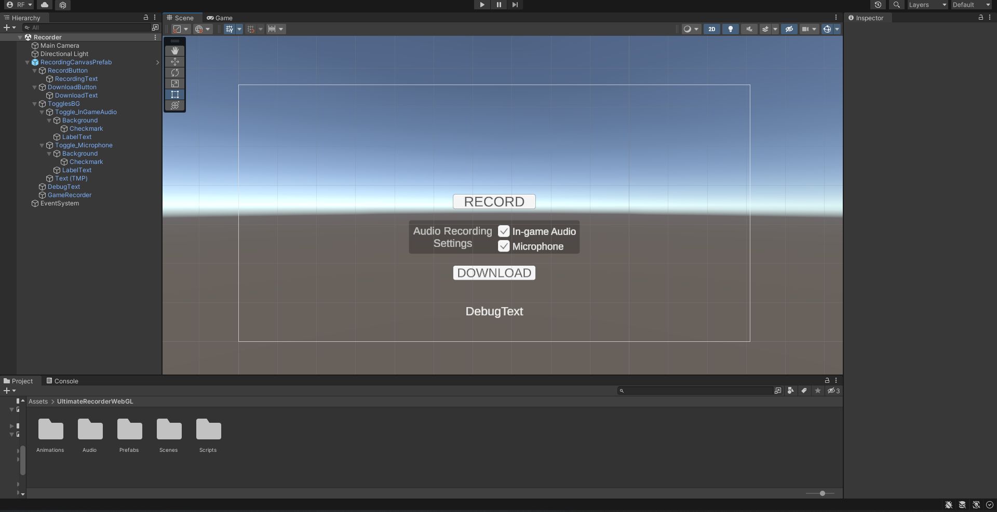997x512 pixels.
Task: Toggle scene lighting on or off
Action: click(x=730, y=29)
